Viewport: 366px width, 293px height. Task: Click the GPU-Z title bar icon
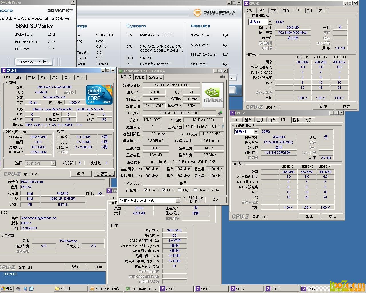(120, 71)
